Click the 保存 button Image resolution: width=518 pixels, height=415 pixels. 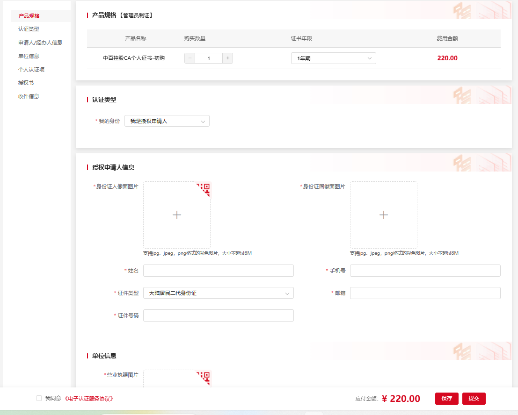click(447, 399)
